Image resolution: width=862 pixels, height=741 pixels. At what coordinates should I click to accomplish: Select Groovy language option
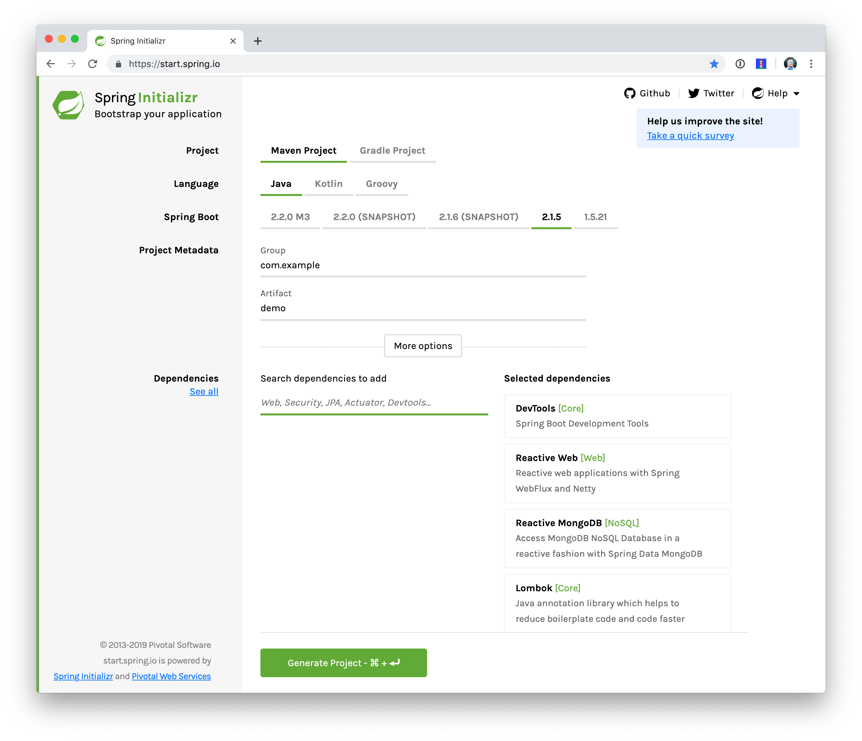381,183
